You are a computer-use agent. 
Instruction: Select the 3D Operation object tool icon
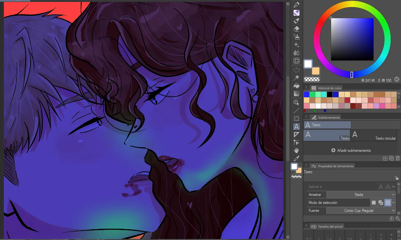[x=297, y=102]
